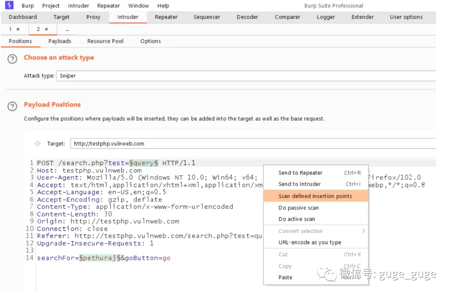Switch to the Sequencer tab

click(207, 17)
